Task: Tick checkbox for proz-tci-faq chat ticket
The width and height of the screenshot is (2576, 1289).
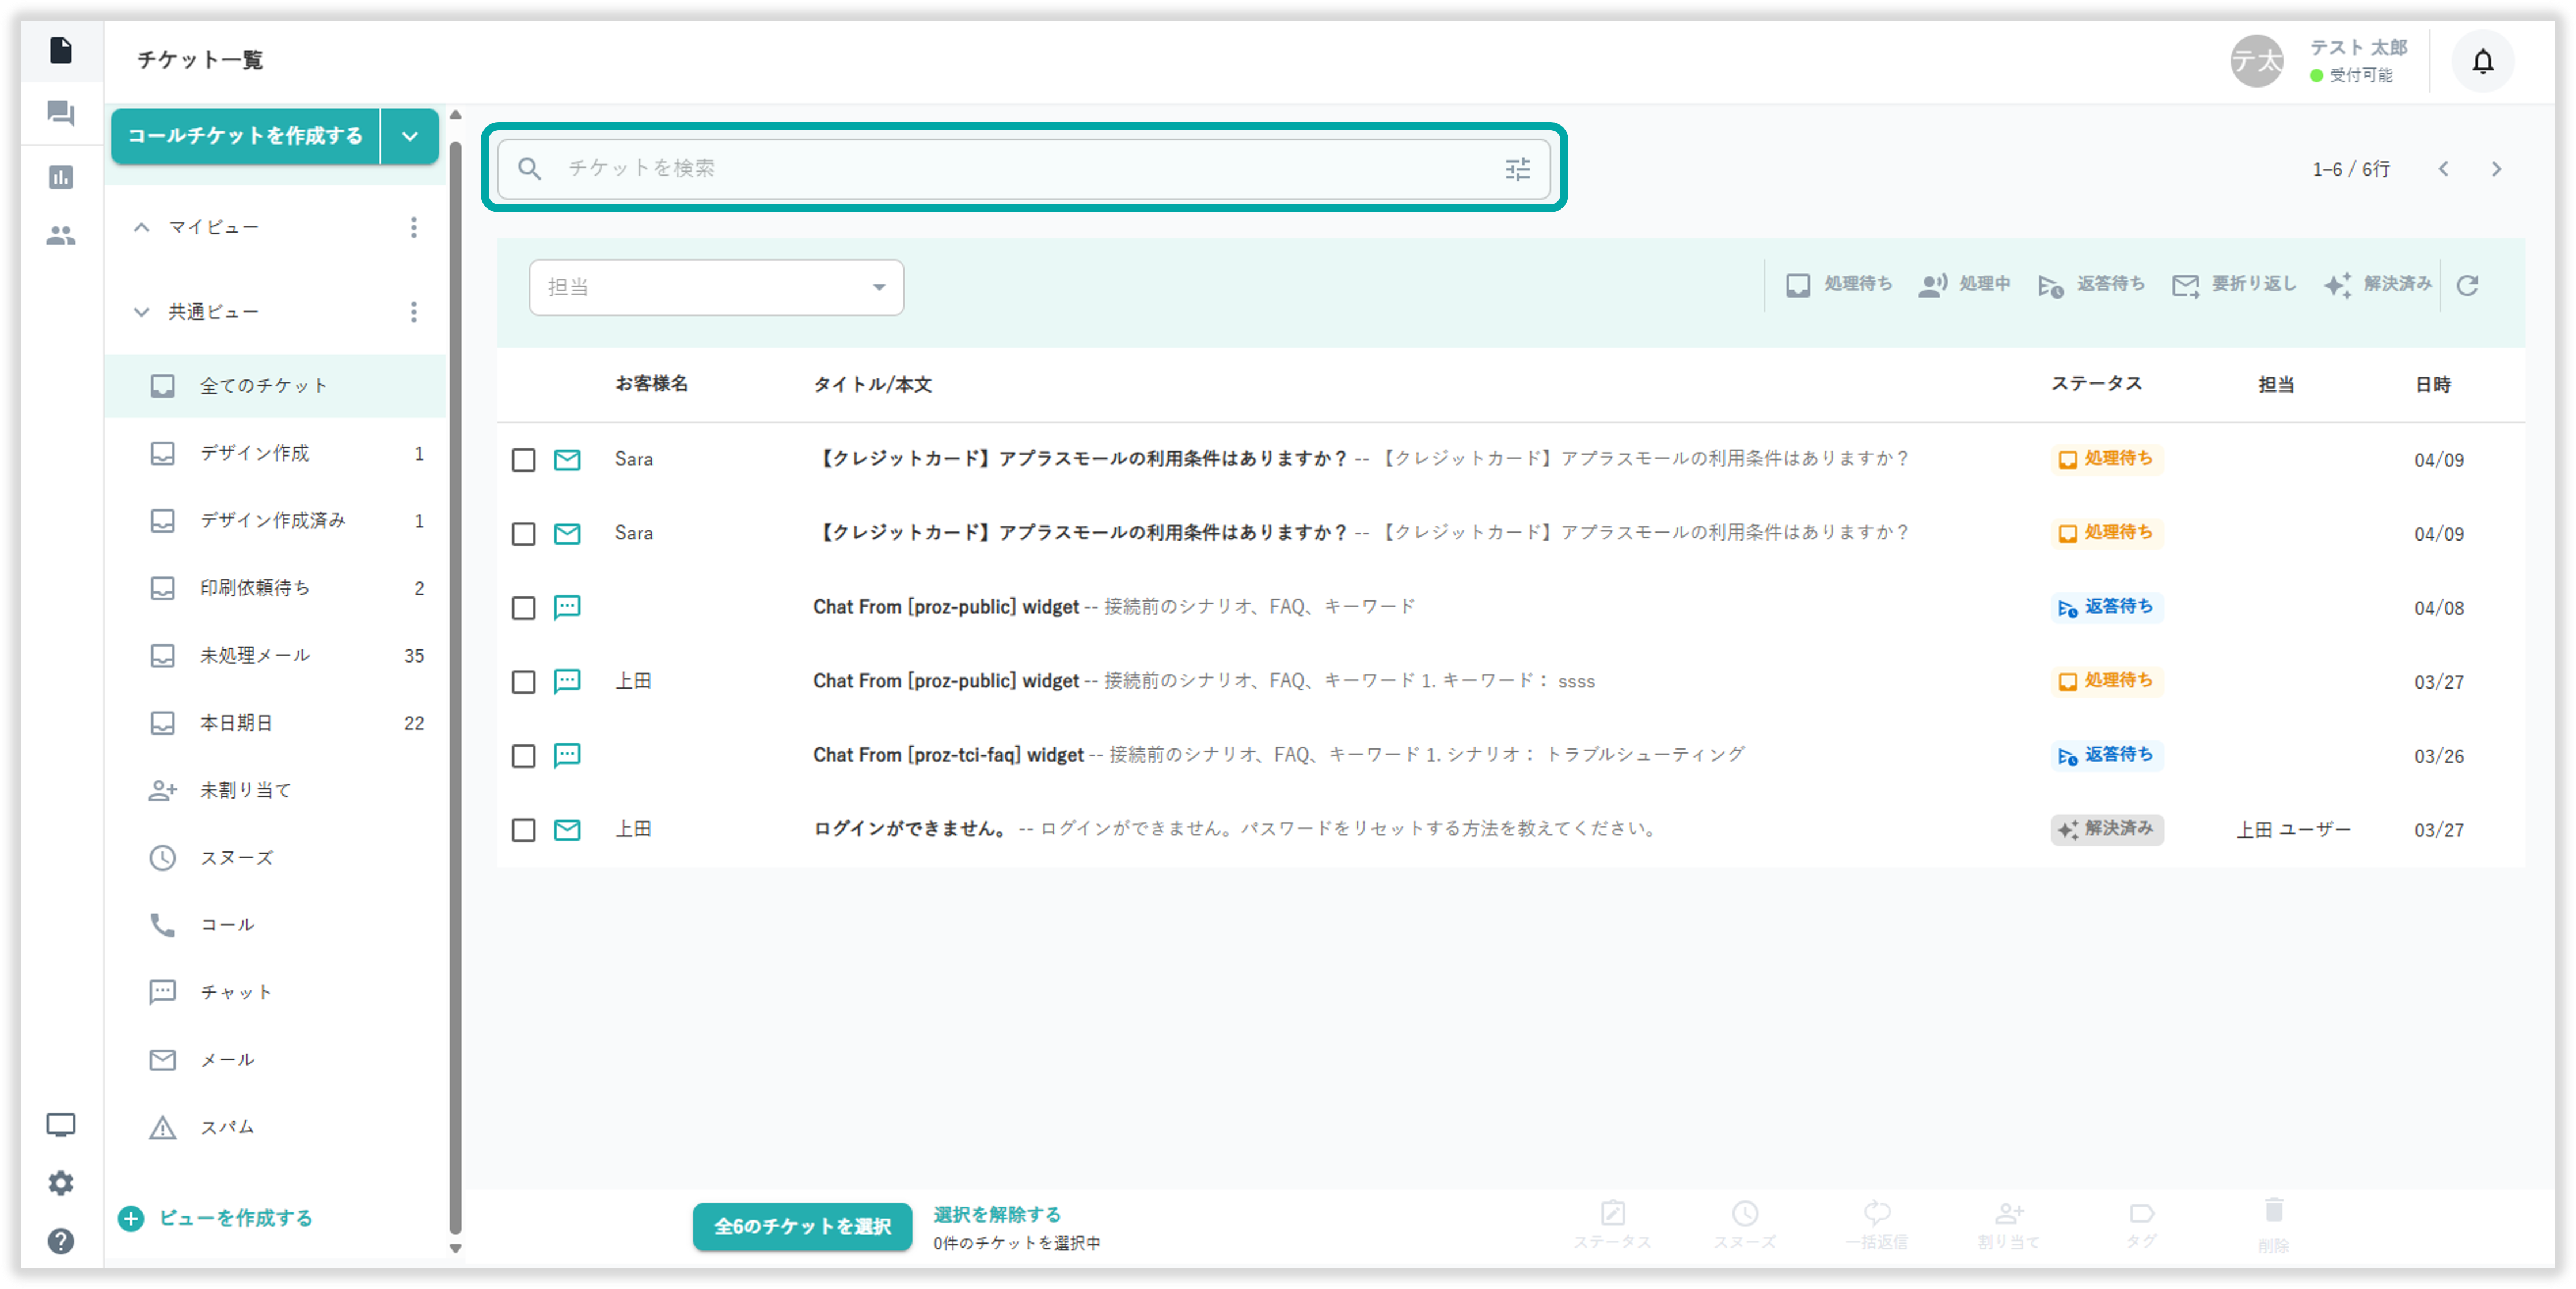Action: click(x=523, y=756)
